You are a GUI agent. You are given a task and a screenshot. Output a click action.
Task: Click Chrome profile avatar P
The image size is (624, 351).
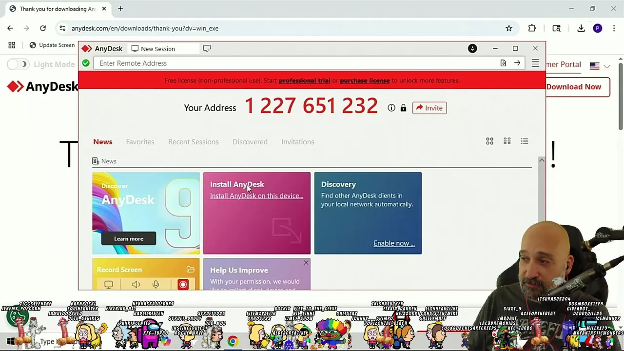click(598, 28)
